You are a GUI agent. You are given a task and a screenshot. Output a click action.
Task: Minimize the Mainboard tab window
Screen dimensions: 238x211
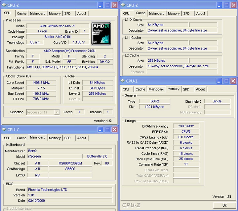tap(100, 129)
